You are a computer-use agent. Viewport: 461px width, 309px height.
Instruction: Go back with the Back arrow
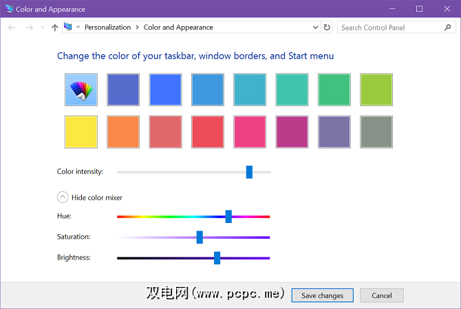pyautogui.click(x=12, y=28)
